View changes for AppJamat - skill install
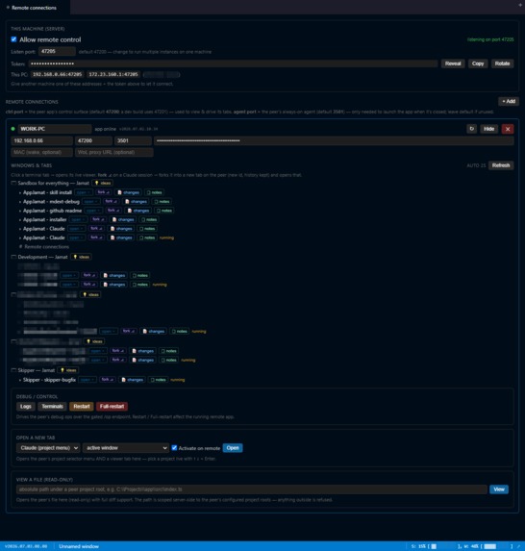Screen dimensions: 525x551 pyautogui.click(x=129, y=192)
